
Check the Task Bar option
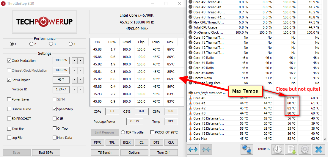pos(9,128)
